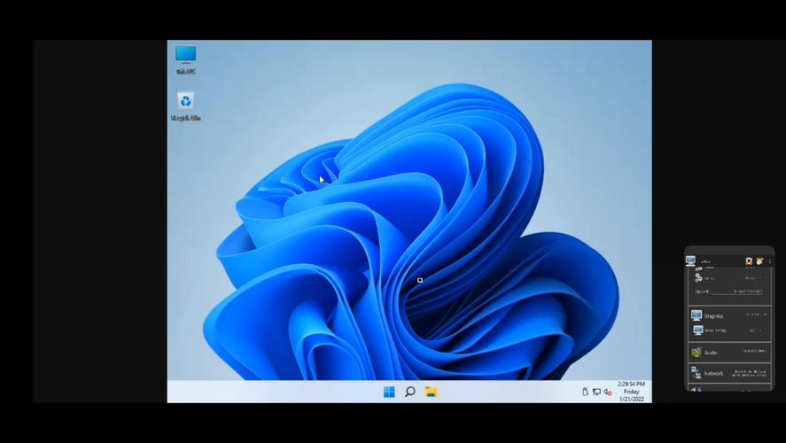Open the clock showing 2:29:34 PM

click(x=632, y=392)
